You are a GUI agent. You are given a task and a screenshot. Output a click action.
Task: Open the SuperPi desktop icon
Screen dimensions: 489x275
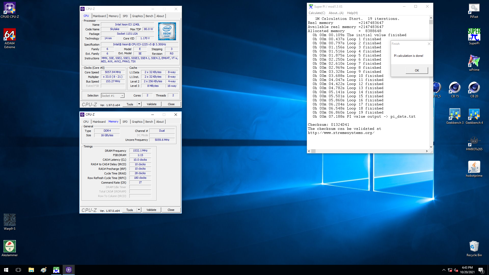tap(474, 37)
